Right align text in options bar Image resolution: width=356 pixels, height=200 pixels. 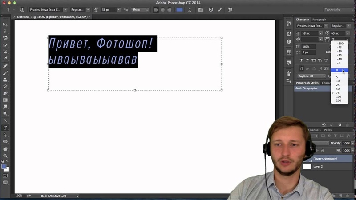(170, 10)
